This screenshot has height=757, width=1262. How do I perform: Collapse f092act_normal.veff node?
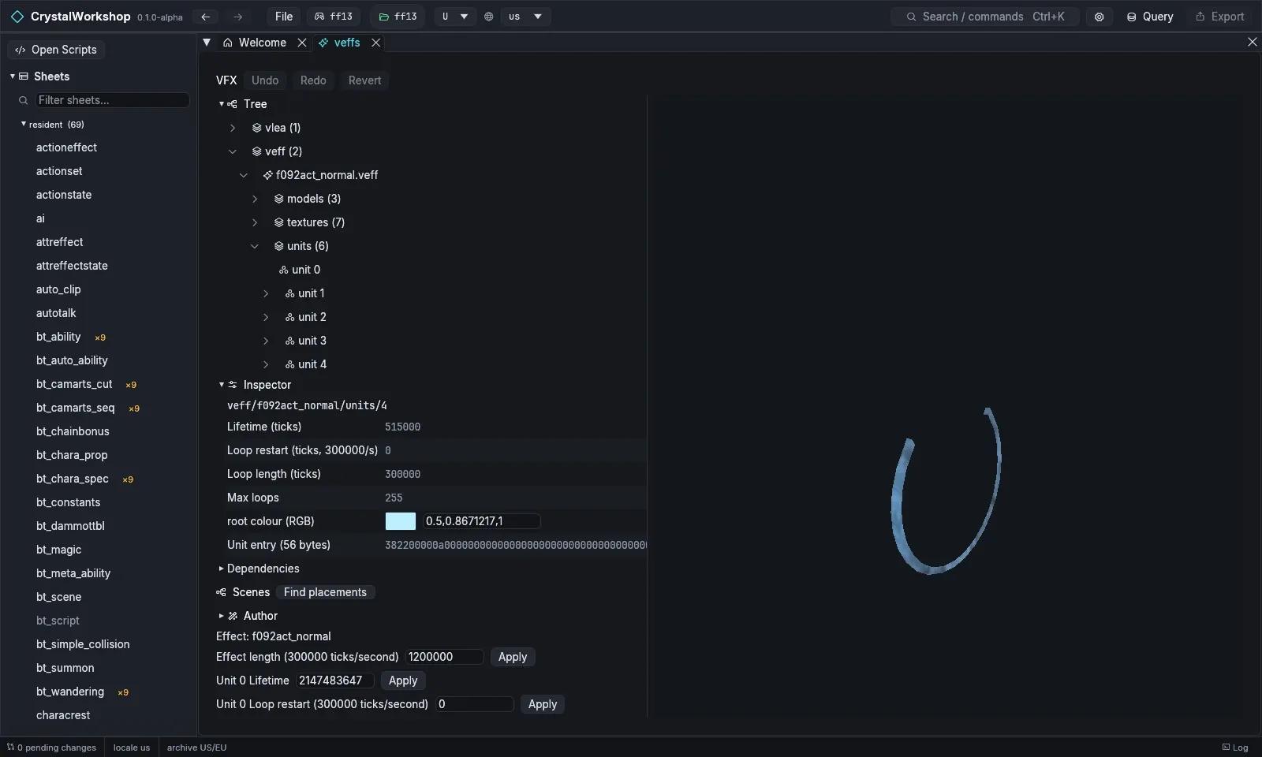[x=244, y=175]
